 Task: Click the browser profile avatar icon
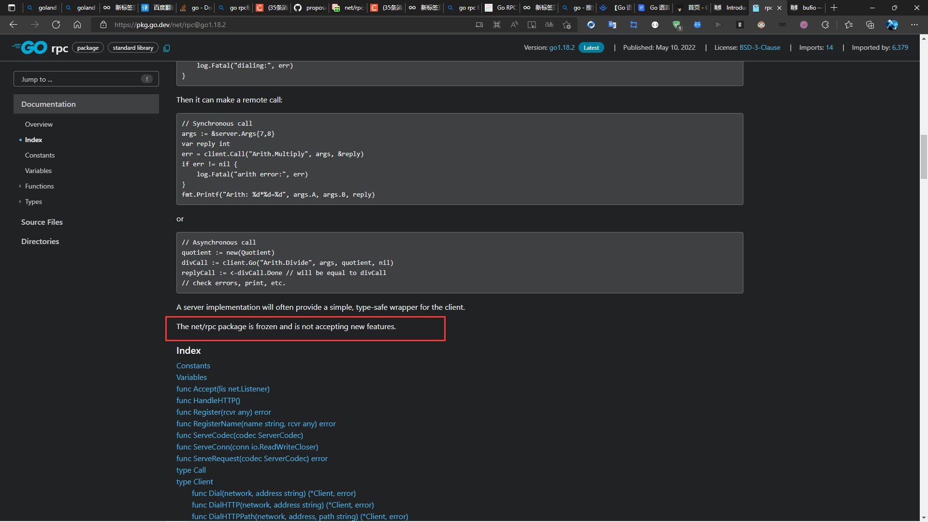tap(892, 24)
